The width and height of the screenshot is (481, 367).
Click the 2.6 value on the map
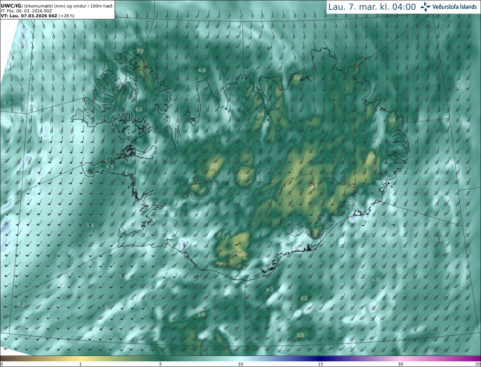click(214, 166)
